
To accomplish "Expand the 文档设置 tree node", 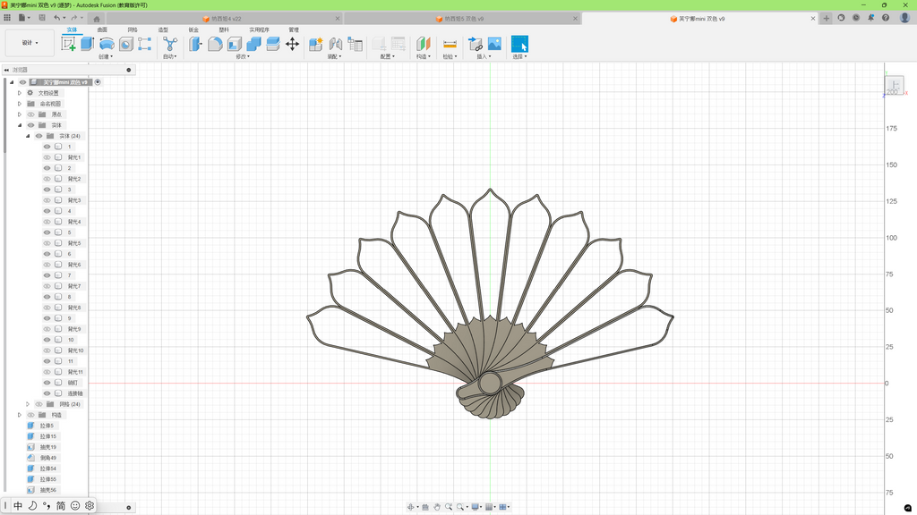I will pos(20,93).
